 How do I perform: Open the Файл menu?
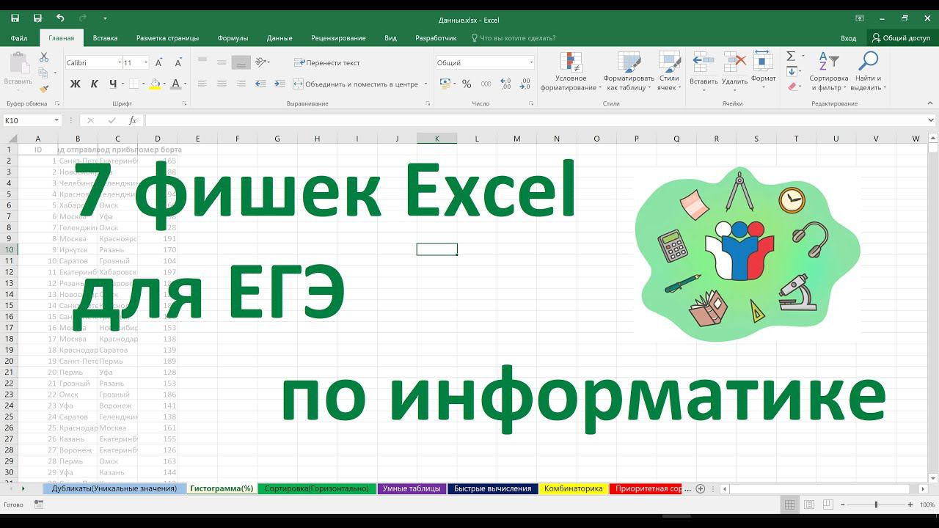pos(19,38)
